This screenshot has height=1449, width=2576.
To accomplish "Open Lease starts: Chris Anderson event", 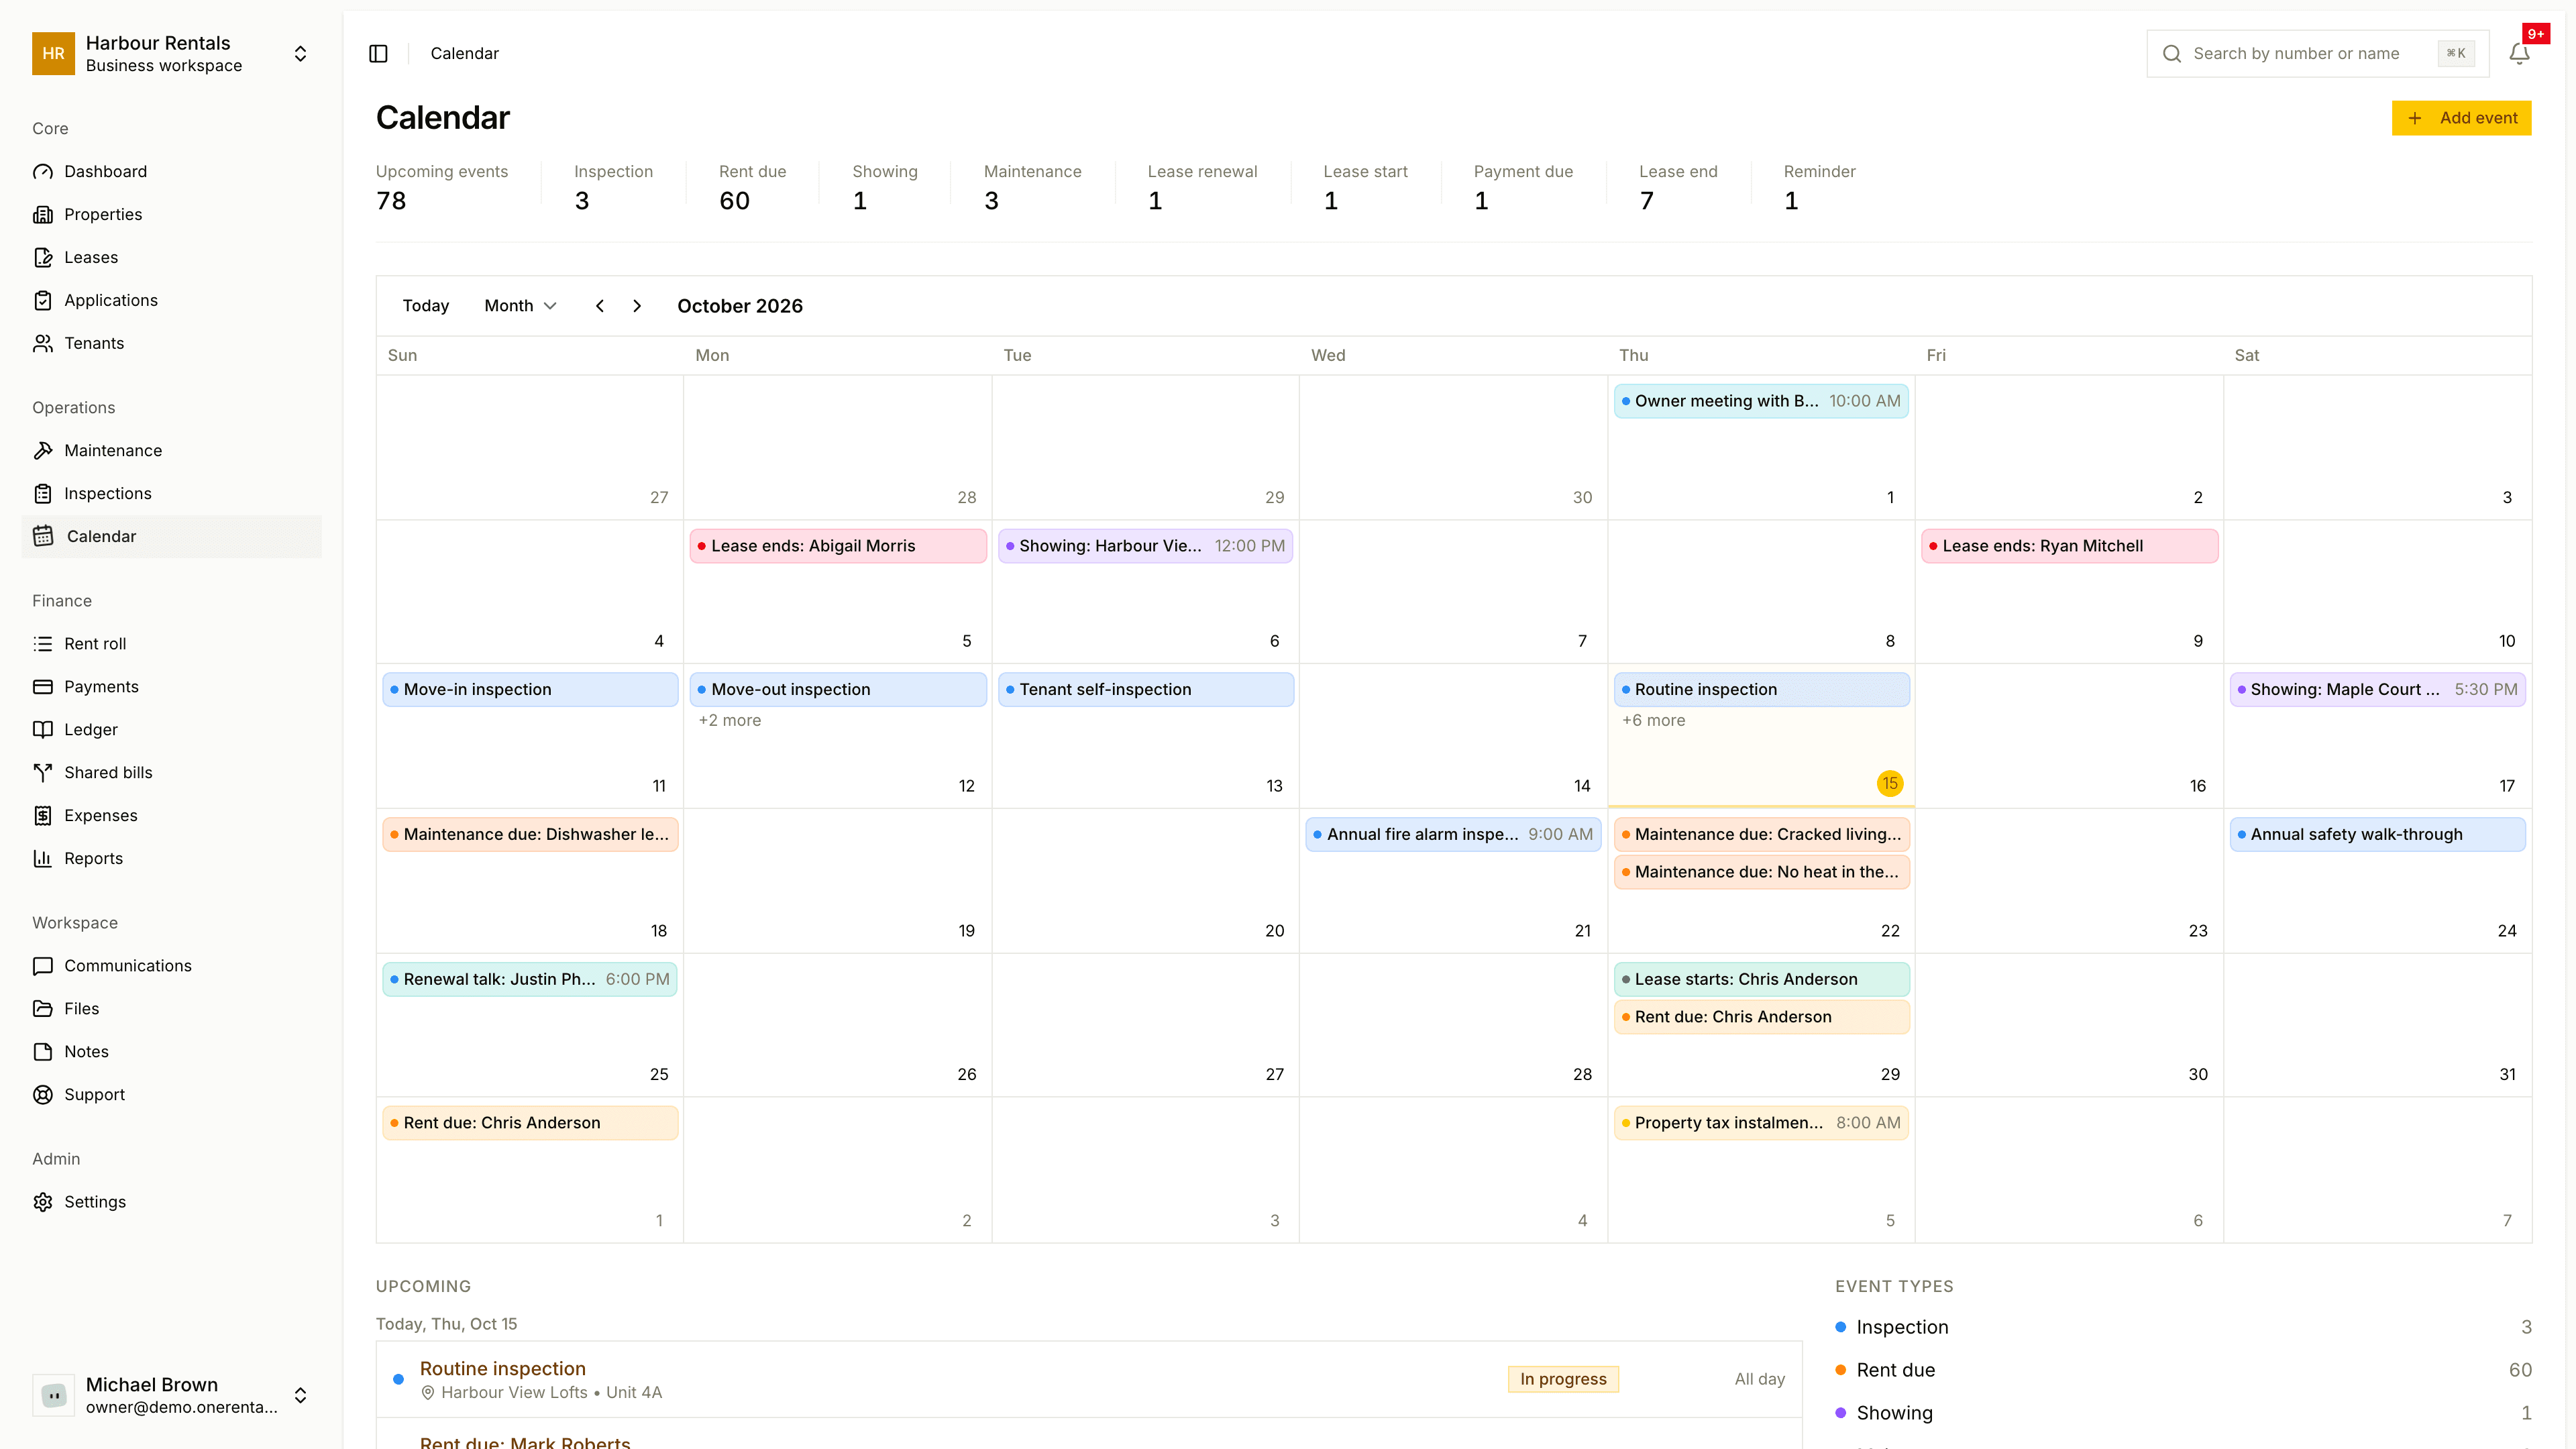I will pyautogui.click(x=1761, y=980).
